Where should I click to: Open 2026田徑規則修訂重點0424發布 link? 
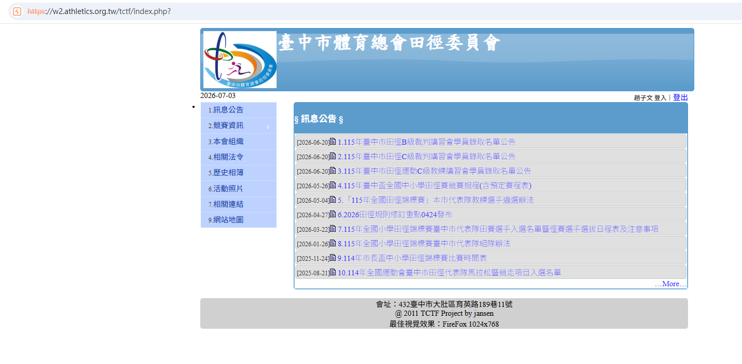click(395, 215)
